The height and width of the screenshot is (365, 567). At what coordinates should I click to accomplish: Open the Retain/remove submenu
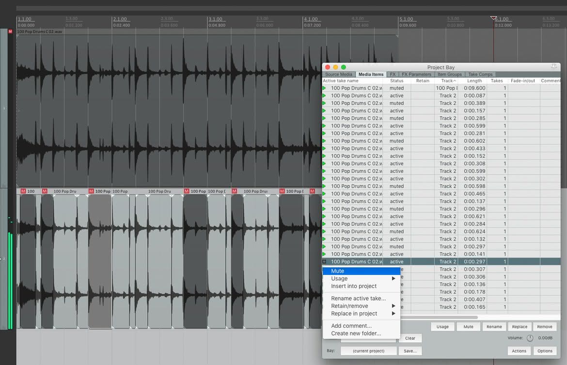tap(362, 306)
